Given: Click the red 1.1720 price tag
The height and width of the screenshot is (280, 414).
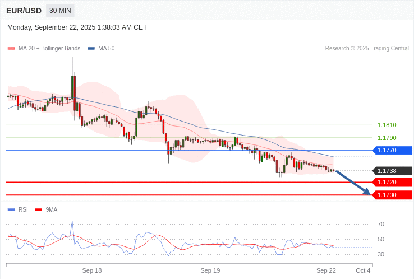Looking at the screenshot, I should coord(392,182).
